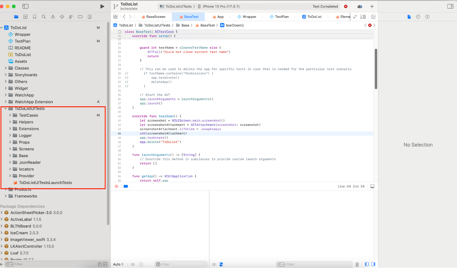Open the Find navigator magnifier icon

pos(44,17)
